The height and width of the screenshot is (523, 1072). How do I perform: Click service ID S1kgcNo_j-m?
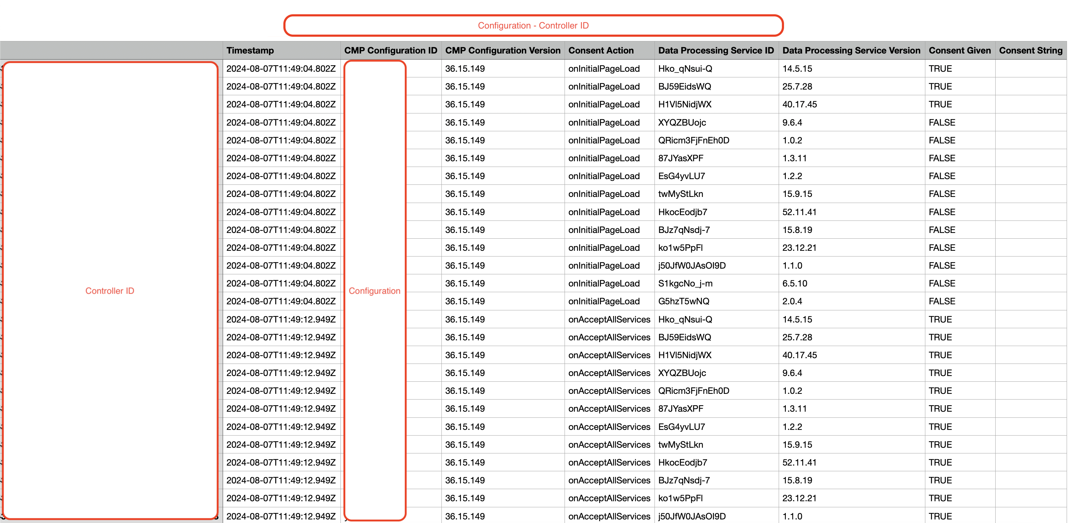coord(685,284)
